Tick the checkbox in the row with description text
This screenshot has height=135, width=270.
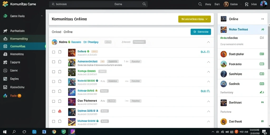click(x=54, y=62)
